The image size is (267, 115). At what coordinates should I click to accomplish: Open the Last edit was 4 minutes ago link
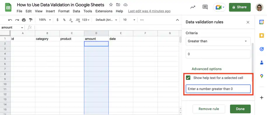[x=149, y=11]
